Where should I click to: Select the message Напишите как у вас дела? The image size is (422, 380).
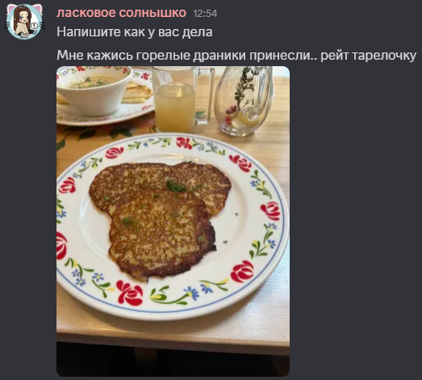pos(135,32)
